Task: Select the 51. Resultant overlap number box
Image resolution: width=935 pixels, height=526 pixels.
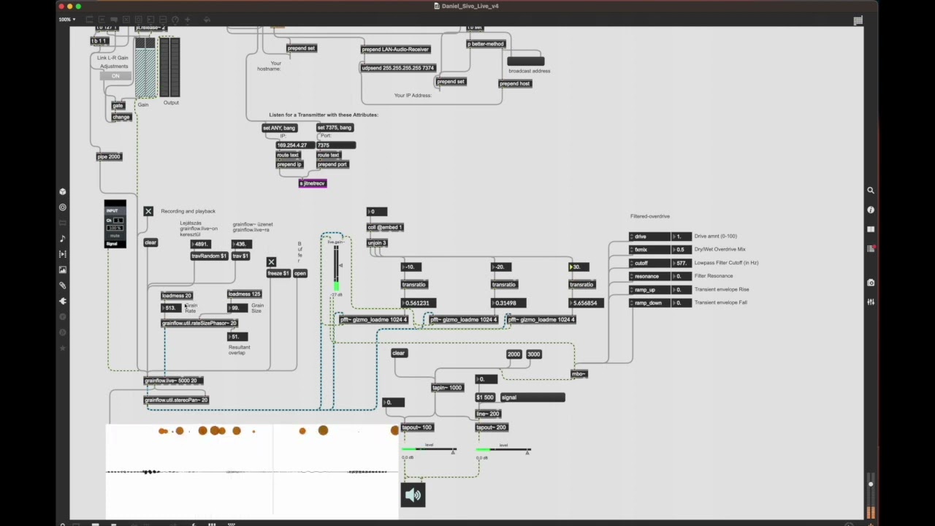Action: pos(237,337)
